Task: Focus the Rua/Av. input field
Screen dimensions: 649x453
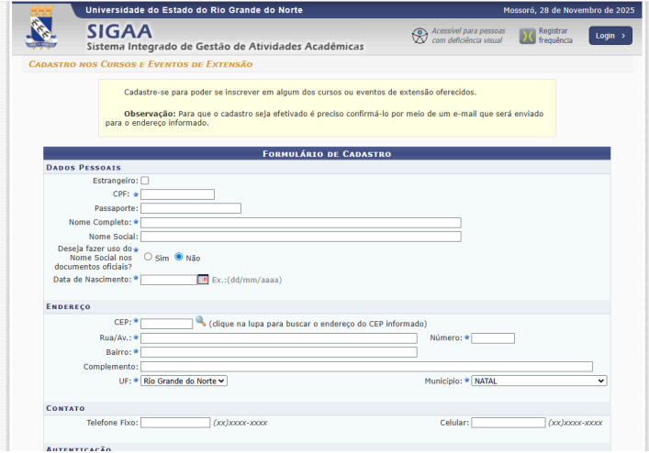Action: click(279, 338)
